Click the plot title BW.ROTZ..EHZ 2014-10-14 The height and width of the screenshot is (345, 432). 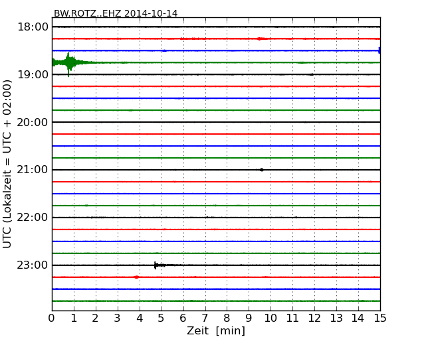(116, 13)
